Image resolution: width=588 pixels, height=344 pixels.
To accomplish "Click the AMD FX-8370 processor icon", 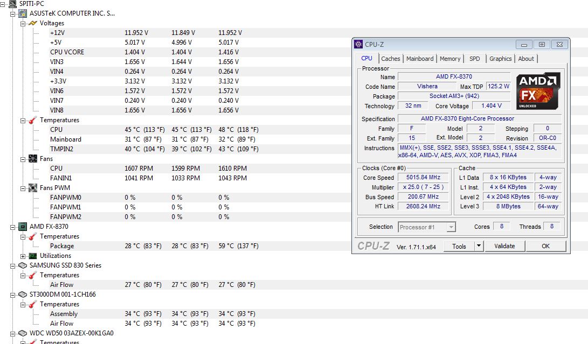I will coord(23,227).
